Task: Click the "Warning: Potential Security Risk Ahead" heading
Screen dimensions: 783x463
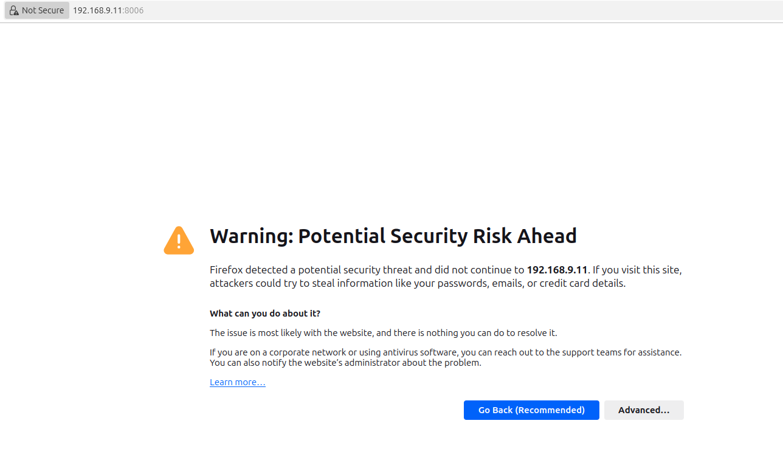Action: click(x=393, y=236)
